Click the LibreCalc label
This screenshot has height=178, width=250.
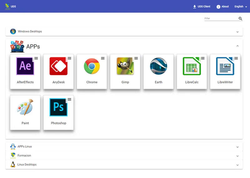pos(192,82)
